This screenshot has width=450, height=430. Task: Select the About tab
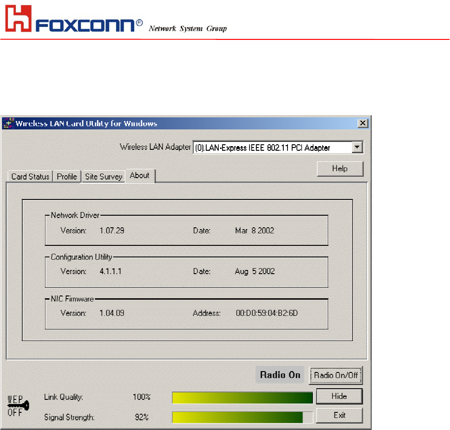pyautogui.click(x=140, y=175)
